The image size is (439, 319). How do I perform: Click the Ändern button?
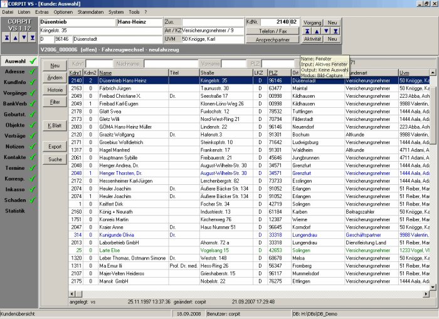pyautogui.click(x=55, y=78)
